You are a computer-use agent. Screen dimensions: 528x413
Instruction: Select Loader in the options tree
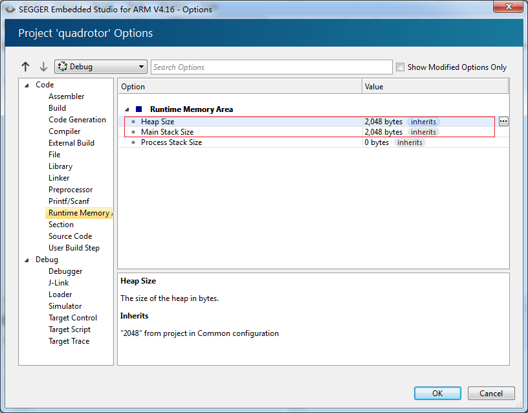pyautogui.click(x=60, y=295)
